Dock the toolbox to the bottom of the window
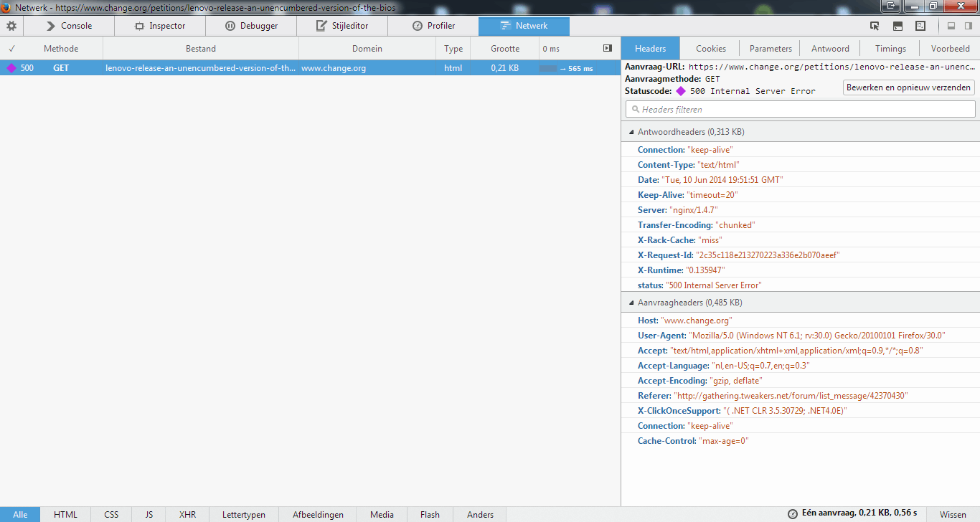Image resolution: width=980 pixels, height=522 pixels. pyautogui.click(x=951, y=26)
